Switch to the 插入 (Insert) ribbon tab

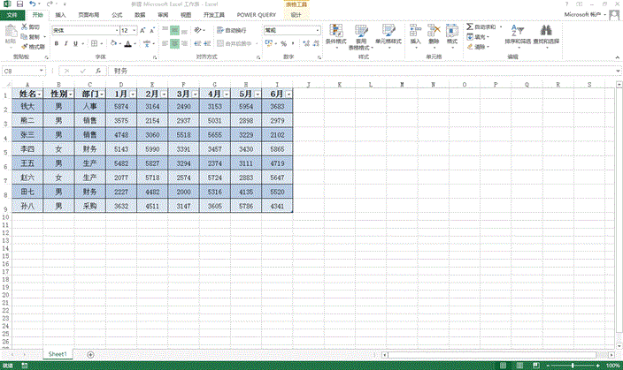pyautogui.click(x=59, y=15)
